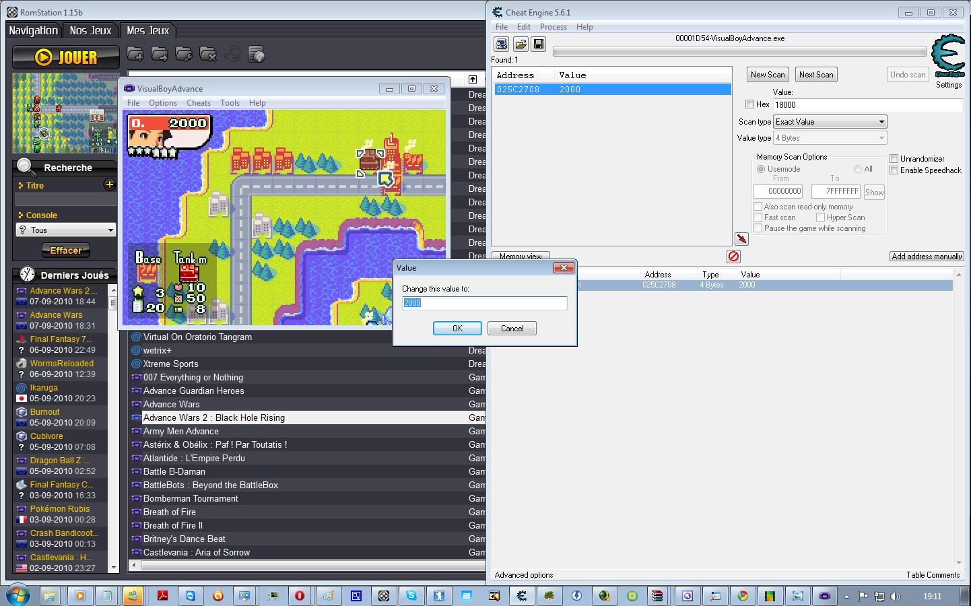Check Enable Speedhack option

(894, 170)
